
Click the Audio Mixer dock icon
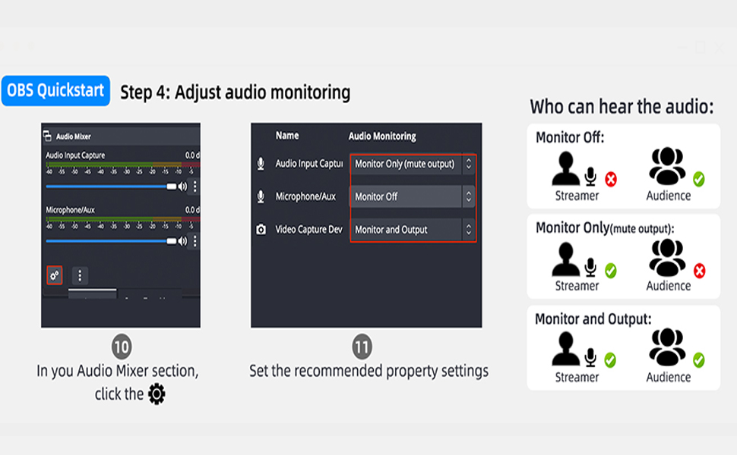pyautogui.click(x=47, y=136)
